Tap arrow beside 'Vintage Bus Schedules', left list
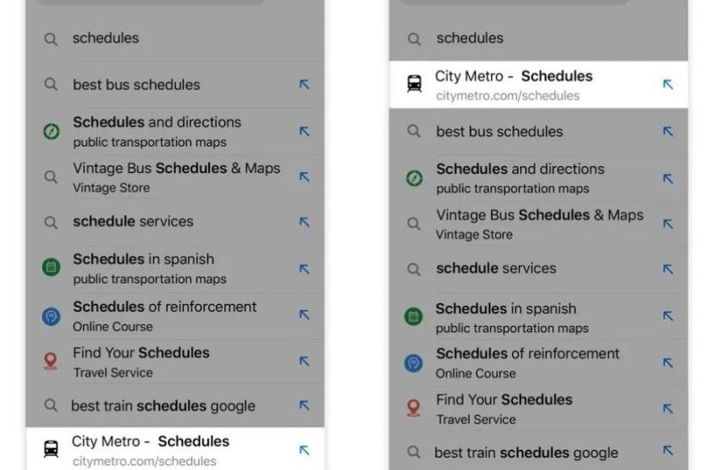Image resolution: width=708 pixels, height=470 pixels. coord(304,177)
